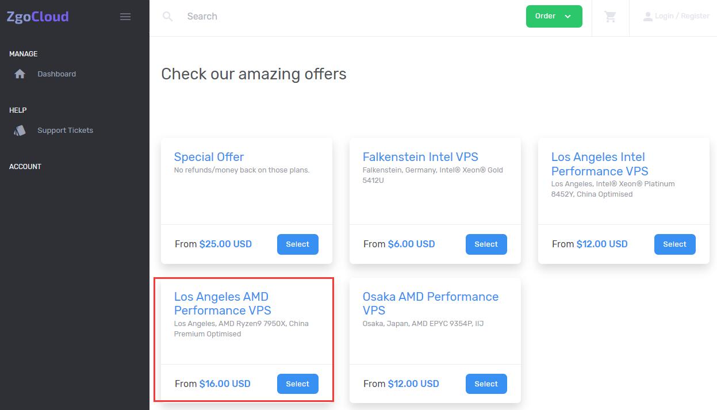The width and height of the screenshot is (717, 410).
Task: Click the user profile icon
Action: pos(647,16)
